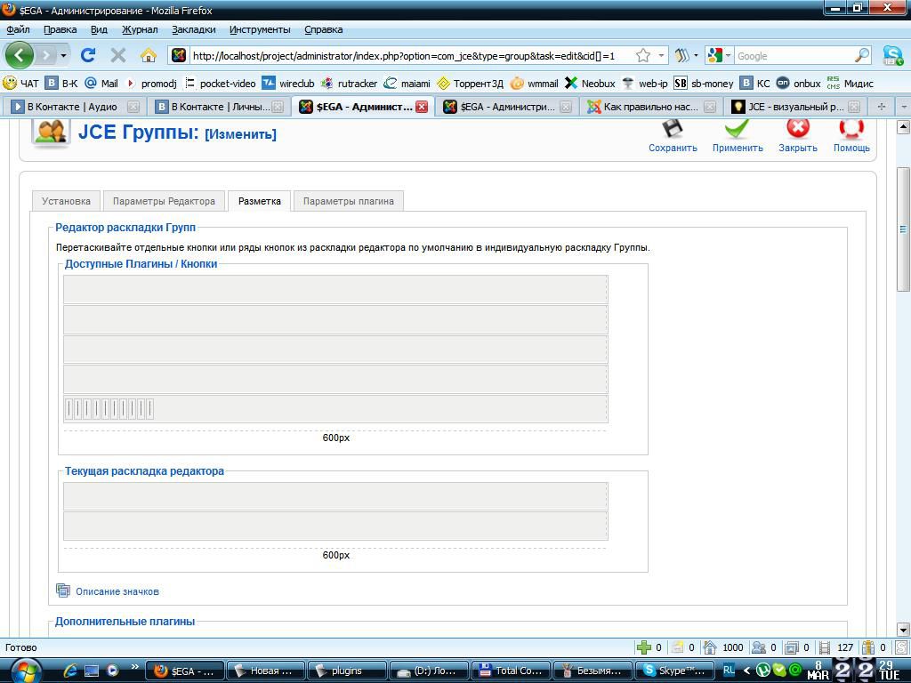
Task: Expand the URL bar history dropdown
Action: [x=661, y=55]
